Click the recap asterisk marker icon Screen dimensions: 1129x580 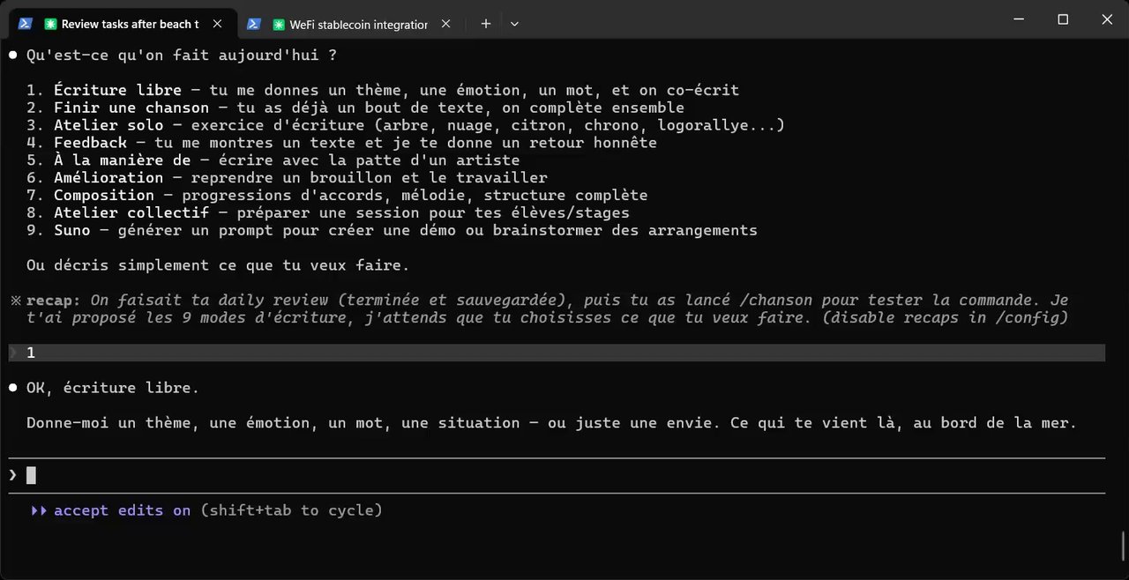(x=15, y=301)
